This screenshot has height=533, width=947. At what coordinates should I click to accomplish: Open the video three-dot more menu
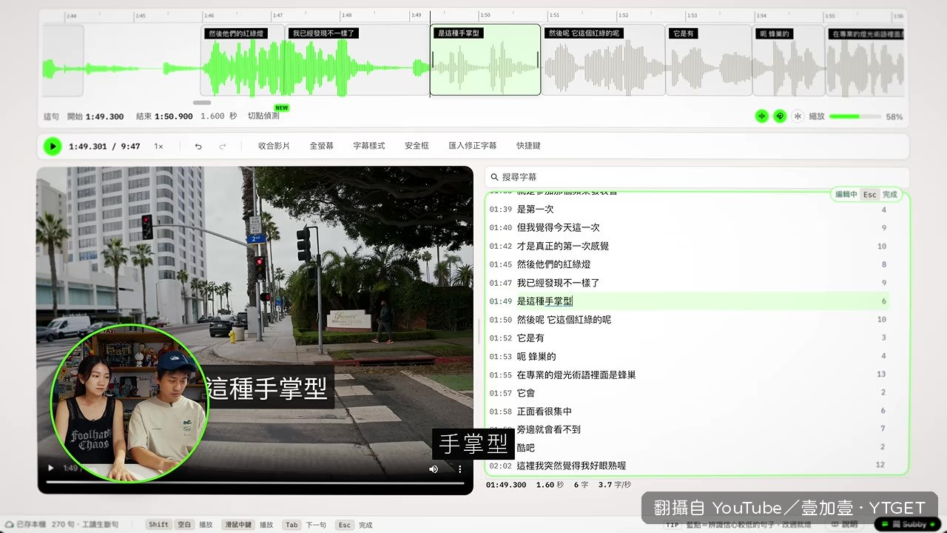(459, 469)
